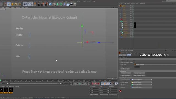The image size is (176, 99).
Task: Open Modifiers chooser dropdown
Action: [142, 85]
